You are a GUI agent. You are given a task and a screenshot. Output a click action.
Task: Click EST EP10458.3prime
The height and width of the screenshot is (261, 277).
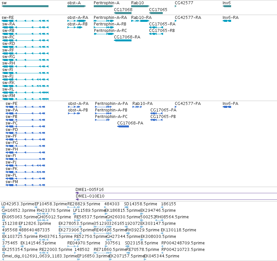pos(51,204)
